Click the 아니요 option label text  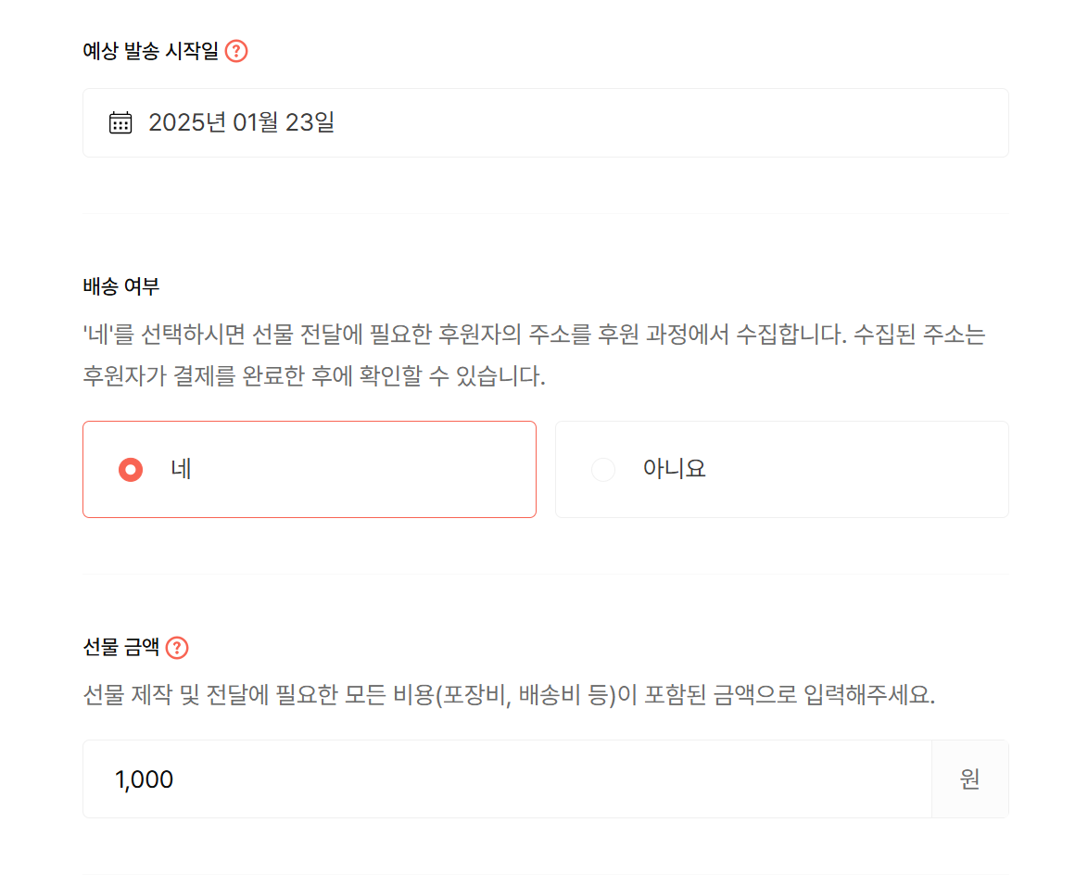pyautogui.click(x=675, y=469)
